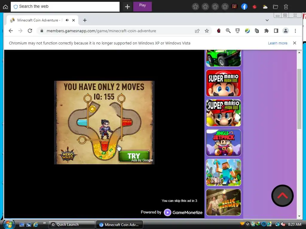The width and height of the screenshot is (306, 229).
Task: Click the trash bin icon in the top bar
Action: (286, 7)
